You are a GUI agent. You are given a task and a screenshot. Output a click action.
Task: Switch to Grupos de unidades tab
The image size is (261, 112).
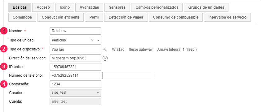point(206,7)
